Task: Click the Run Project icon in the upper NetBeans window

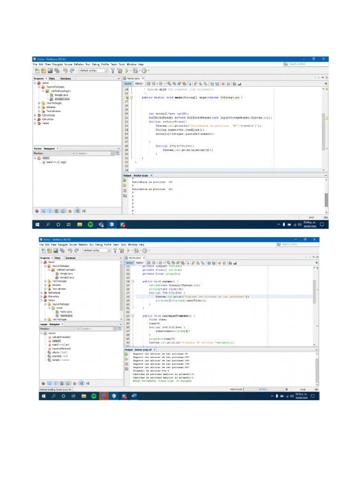Action: (x=126, y=71)
